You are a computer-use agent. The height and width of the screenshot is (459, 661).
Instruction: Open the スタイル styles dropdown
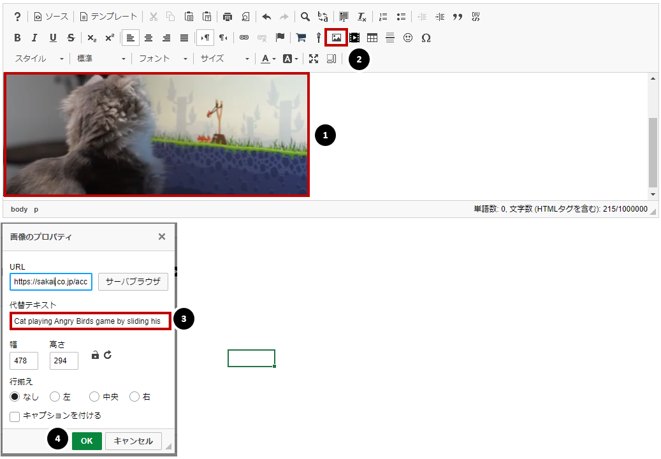pyautogui.click(x=39, y=59)
